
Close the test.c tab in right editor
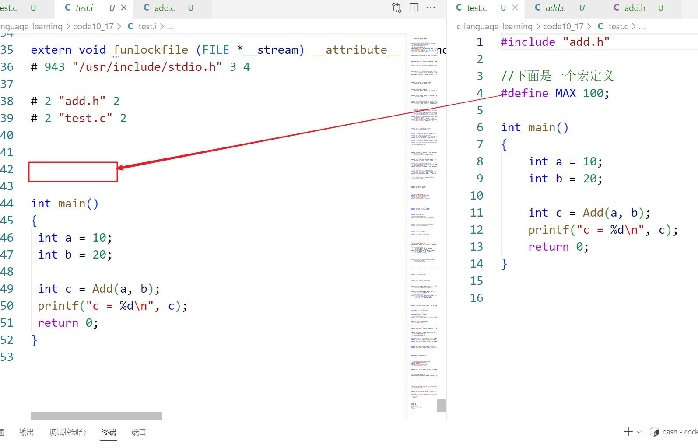[x=515, y=7]
